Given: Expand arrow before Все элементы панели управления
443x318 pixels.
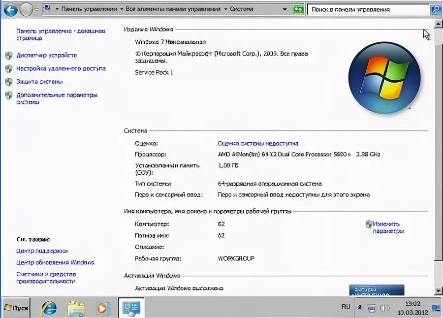Looking at the screenshot, I should tap(122, 9).
